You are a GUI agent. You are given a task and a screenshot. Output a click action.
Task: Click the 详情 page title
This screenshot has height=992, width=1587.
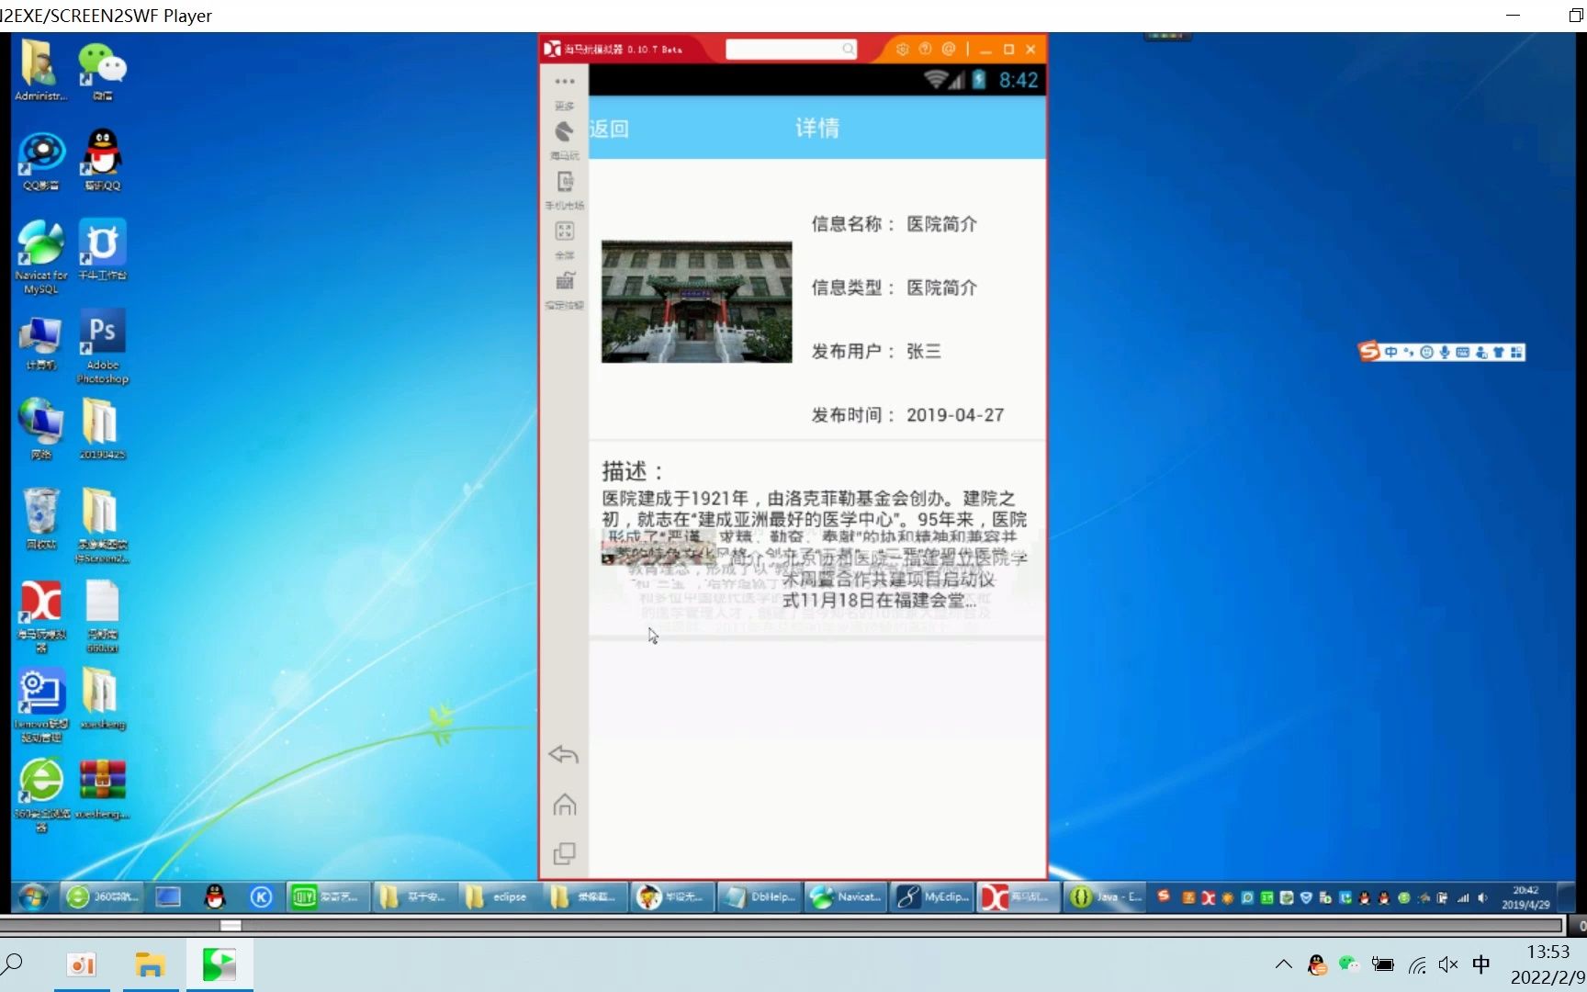[817, 128]
